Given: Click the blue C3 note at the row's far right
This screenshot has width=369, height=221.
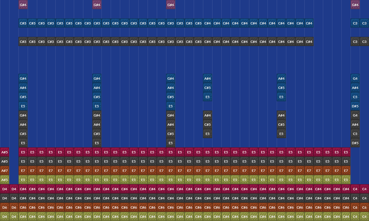Looking at the screenshot, I should pyautogui.click(x=364, y=23).
